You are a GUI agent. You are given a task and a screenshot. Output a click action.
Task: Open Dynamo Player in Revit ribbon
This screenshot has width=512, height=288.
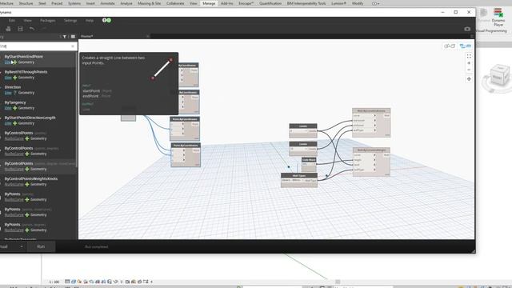(x=498, y=18)
